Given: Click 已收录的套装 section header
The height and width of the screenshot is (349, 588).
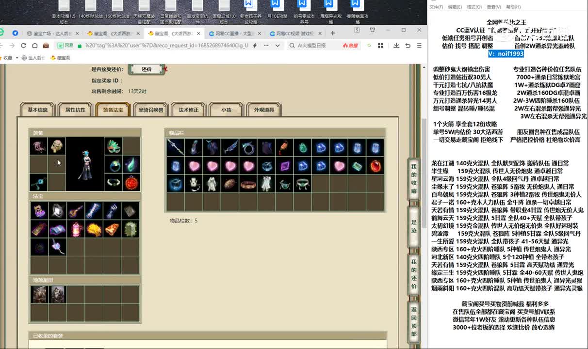Looking at the screenshot, I should coord(208,335).
